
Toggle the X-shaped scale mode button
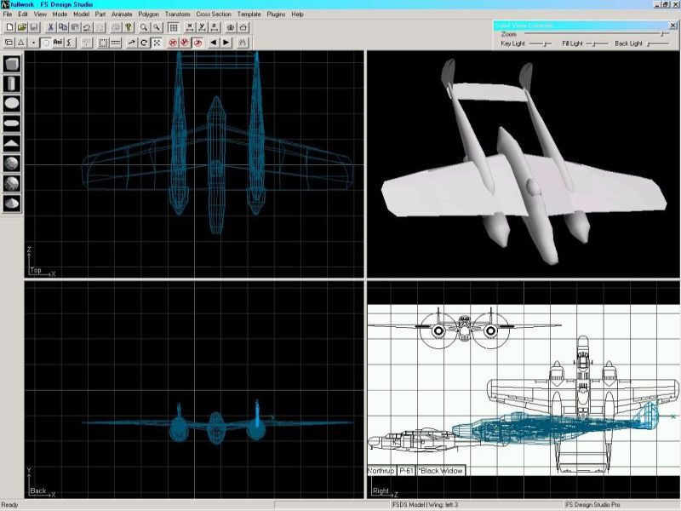click(157, 42)
